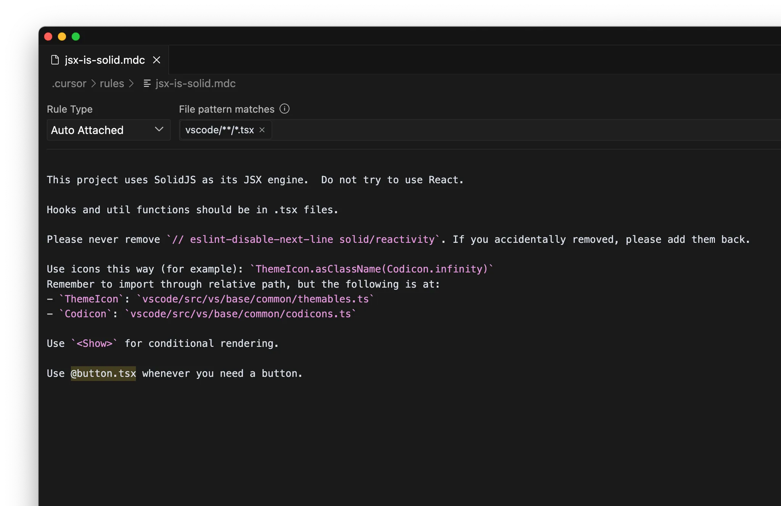Click the codicons.ts path text
This screenshot has height=506, width=781.
[240, 314]
